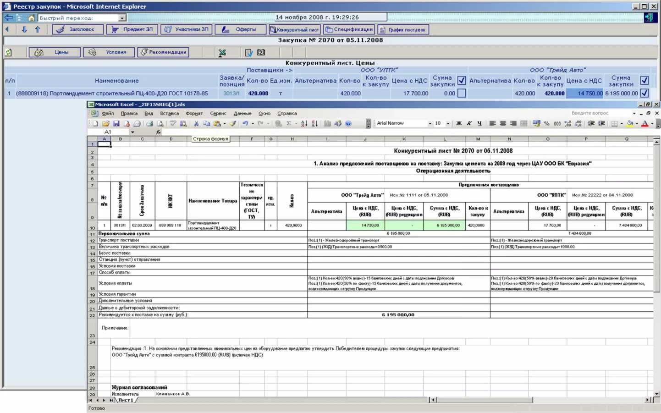The image size is (661, 413).
Task: Click the Участники ЗП button
Action: pyautogui.click(x=187, y=29)
